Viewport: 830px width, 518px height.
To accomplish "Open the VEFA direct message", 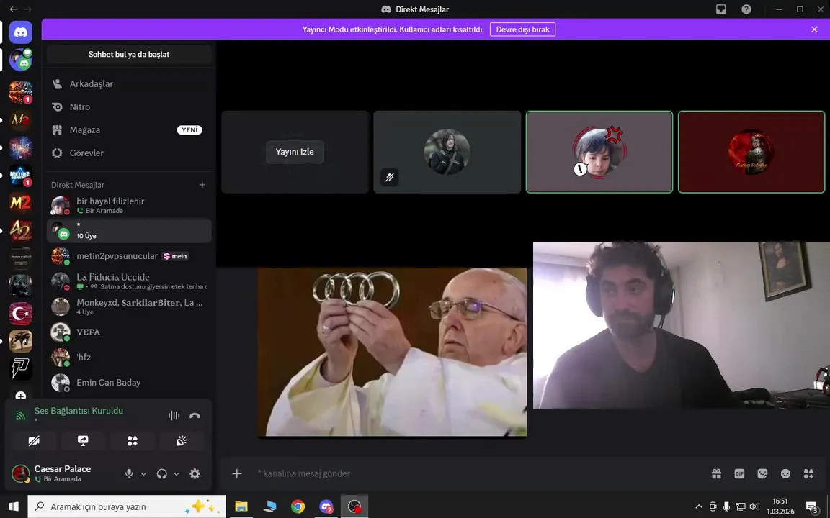I will [x=129, y=332].
